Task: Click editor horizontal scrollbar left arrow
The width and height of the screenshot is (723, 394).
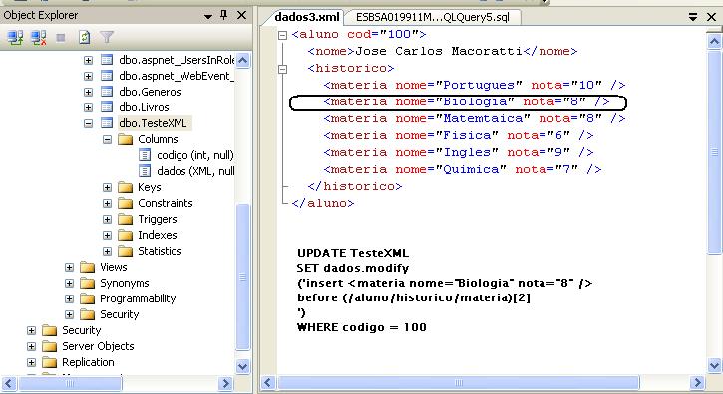Action: (x=269, y=382)
